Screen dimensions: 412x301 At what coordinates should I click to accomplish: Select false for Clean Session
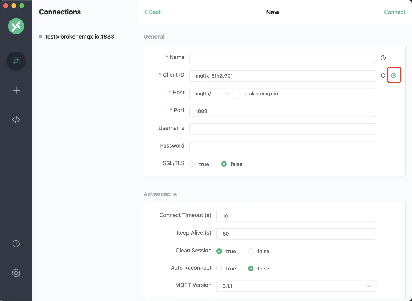(x=251, y=251)
